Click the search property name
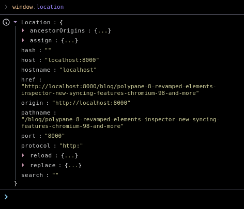244x209 pixels. tap(32, 175)
